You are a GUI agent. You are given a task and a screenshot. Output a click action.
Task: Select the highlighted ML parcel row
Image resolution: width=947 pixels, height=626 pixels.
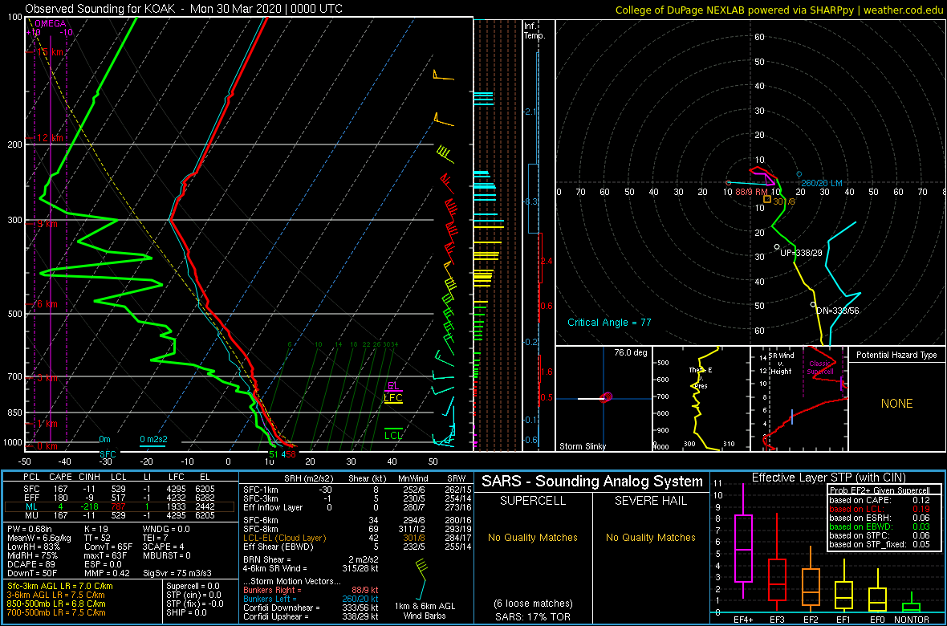119,506
